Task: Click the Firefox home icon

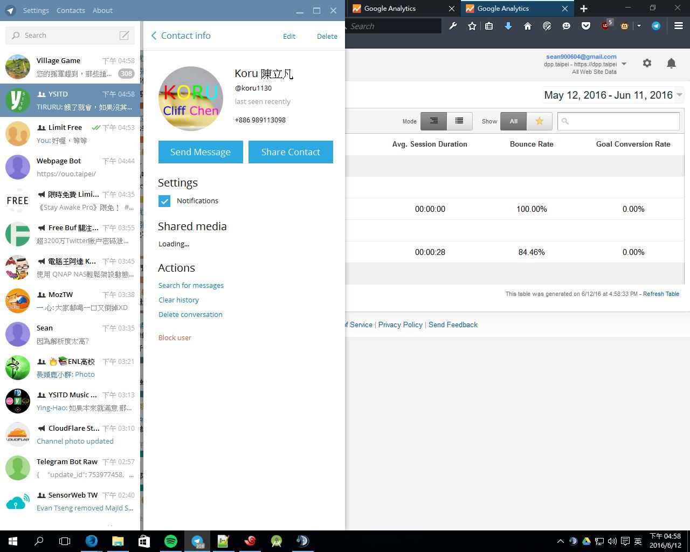Action: (x=528, y=26)
